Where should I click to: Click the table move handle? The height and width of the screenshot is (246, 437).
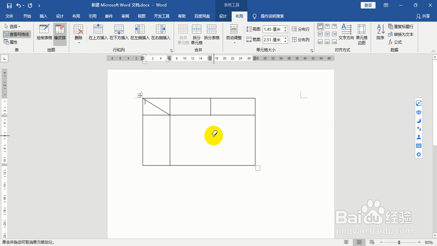pyautogui.click(x=140, y=95)
